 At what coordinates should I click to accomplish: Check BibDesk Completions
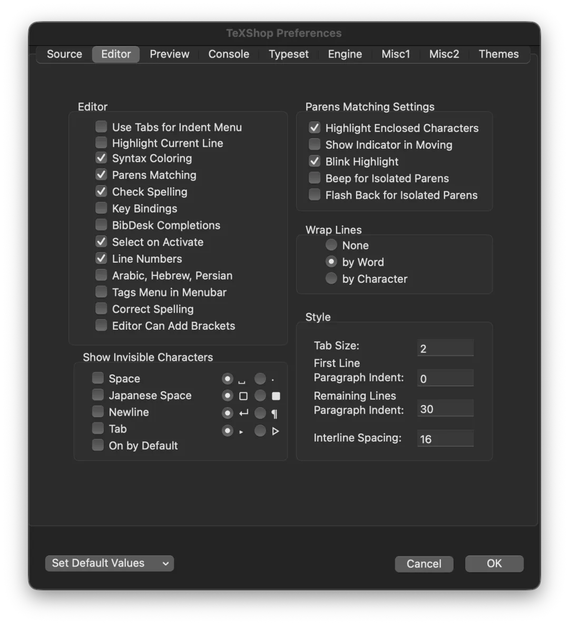101,225
